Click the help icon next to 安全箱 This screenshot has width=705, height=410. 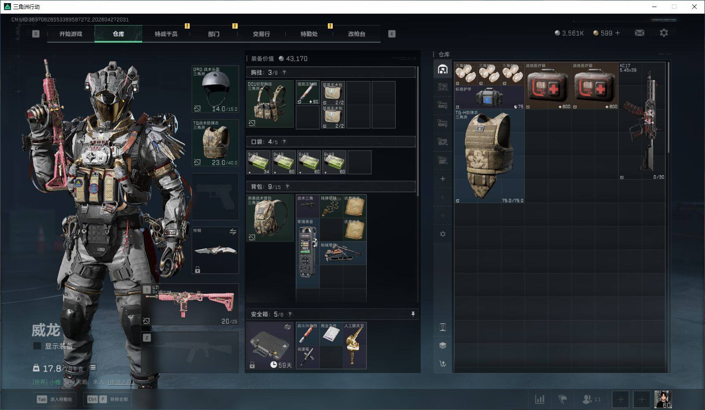pos(290,314)
